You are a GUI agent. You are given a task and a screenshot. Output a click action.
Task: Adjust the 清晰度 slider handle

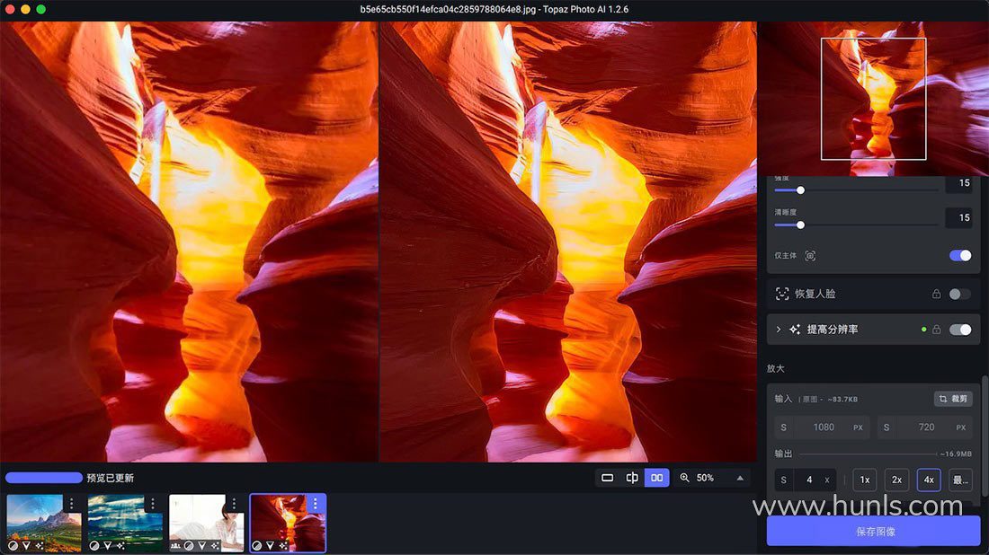point(800,225)
